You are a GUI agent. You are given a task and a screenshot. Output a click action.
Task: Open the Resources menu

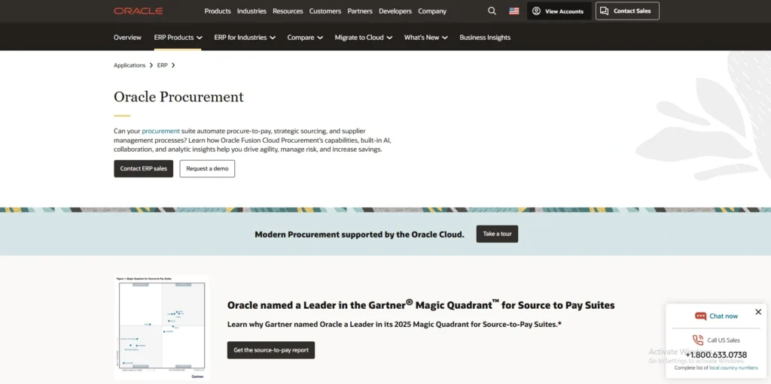pyautogui.click(x=288, y=11)
